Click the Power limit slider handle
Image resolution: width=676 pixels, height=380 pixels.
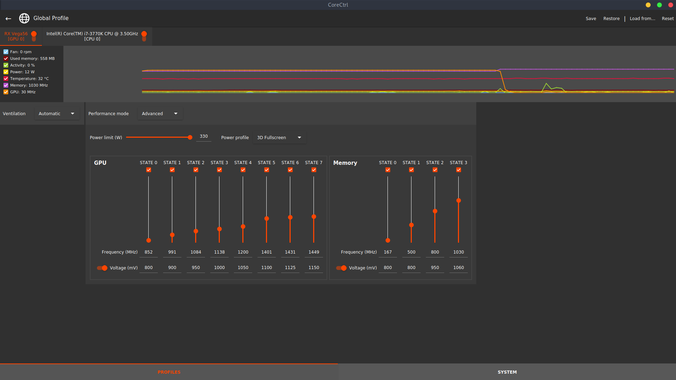coord(190,137)
